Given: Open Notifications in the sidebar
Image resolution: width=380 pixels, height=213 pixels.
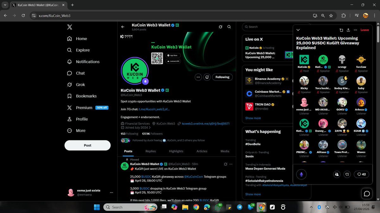Looking at the screenshot, I should pyautogui.click(x=83, y=62).
